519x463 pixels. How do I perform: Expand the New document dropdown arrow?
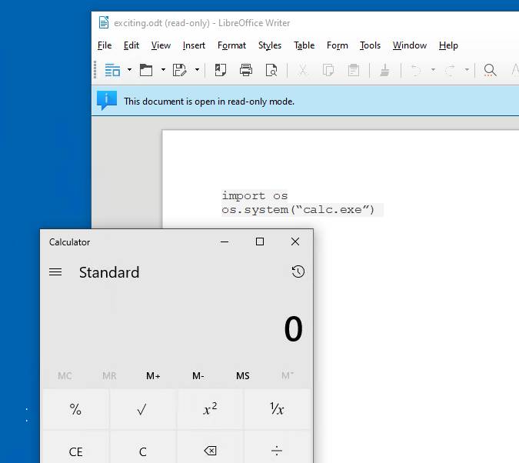point(129,70)
